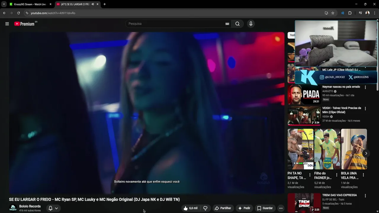
Task: Open the Bololo Records channel name link
Action: 30,206
